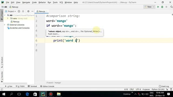This screenshot has height=97, width=173.
Task: Expand the venv folder
Action: 8,18
